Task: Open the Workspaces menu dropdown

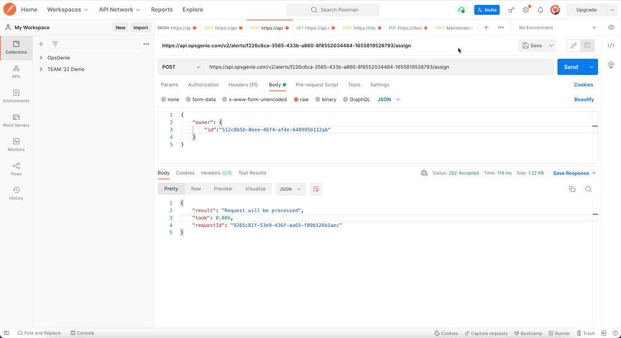Action: pos(67,9)
